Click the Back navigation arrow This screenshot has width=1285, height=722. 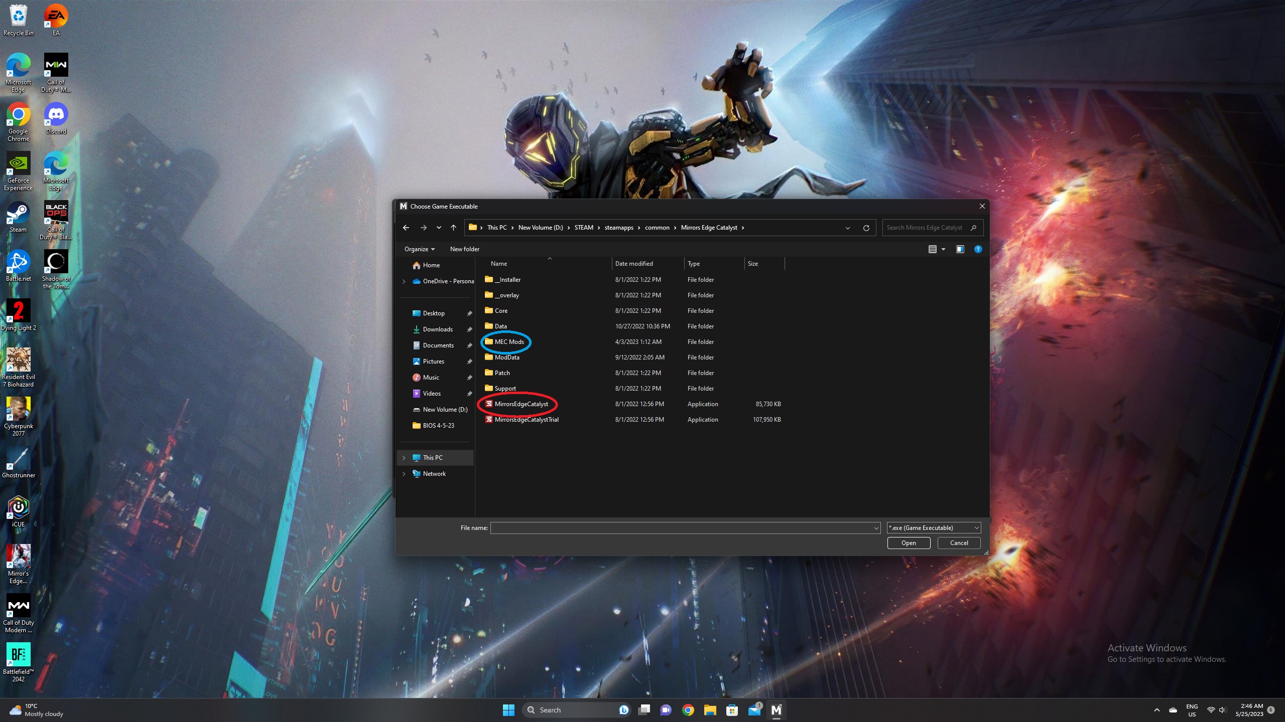[x=406, y=228]
